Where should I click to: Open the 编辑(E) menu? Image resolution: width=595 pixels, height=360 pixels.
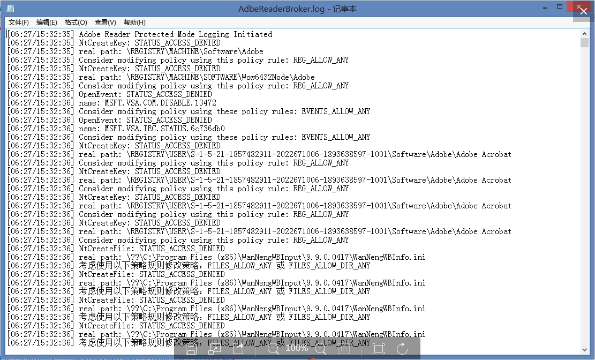[47, 22]
